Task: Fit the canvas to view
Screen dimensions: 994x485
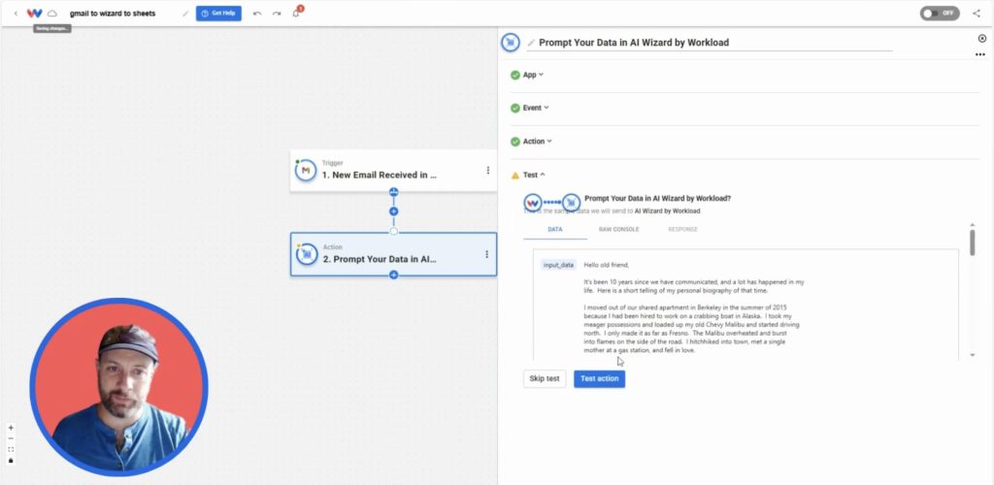Action: coord(11,449)
